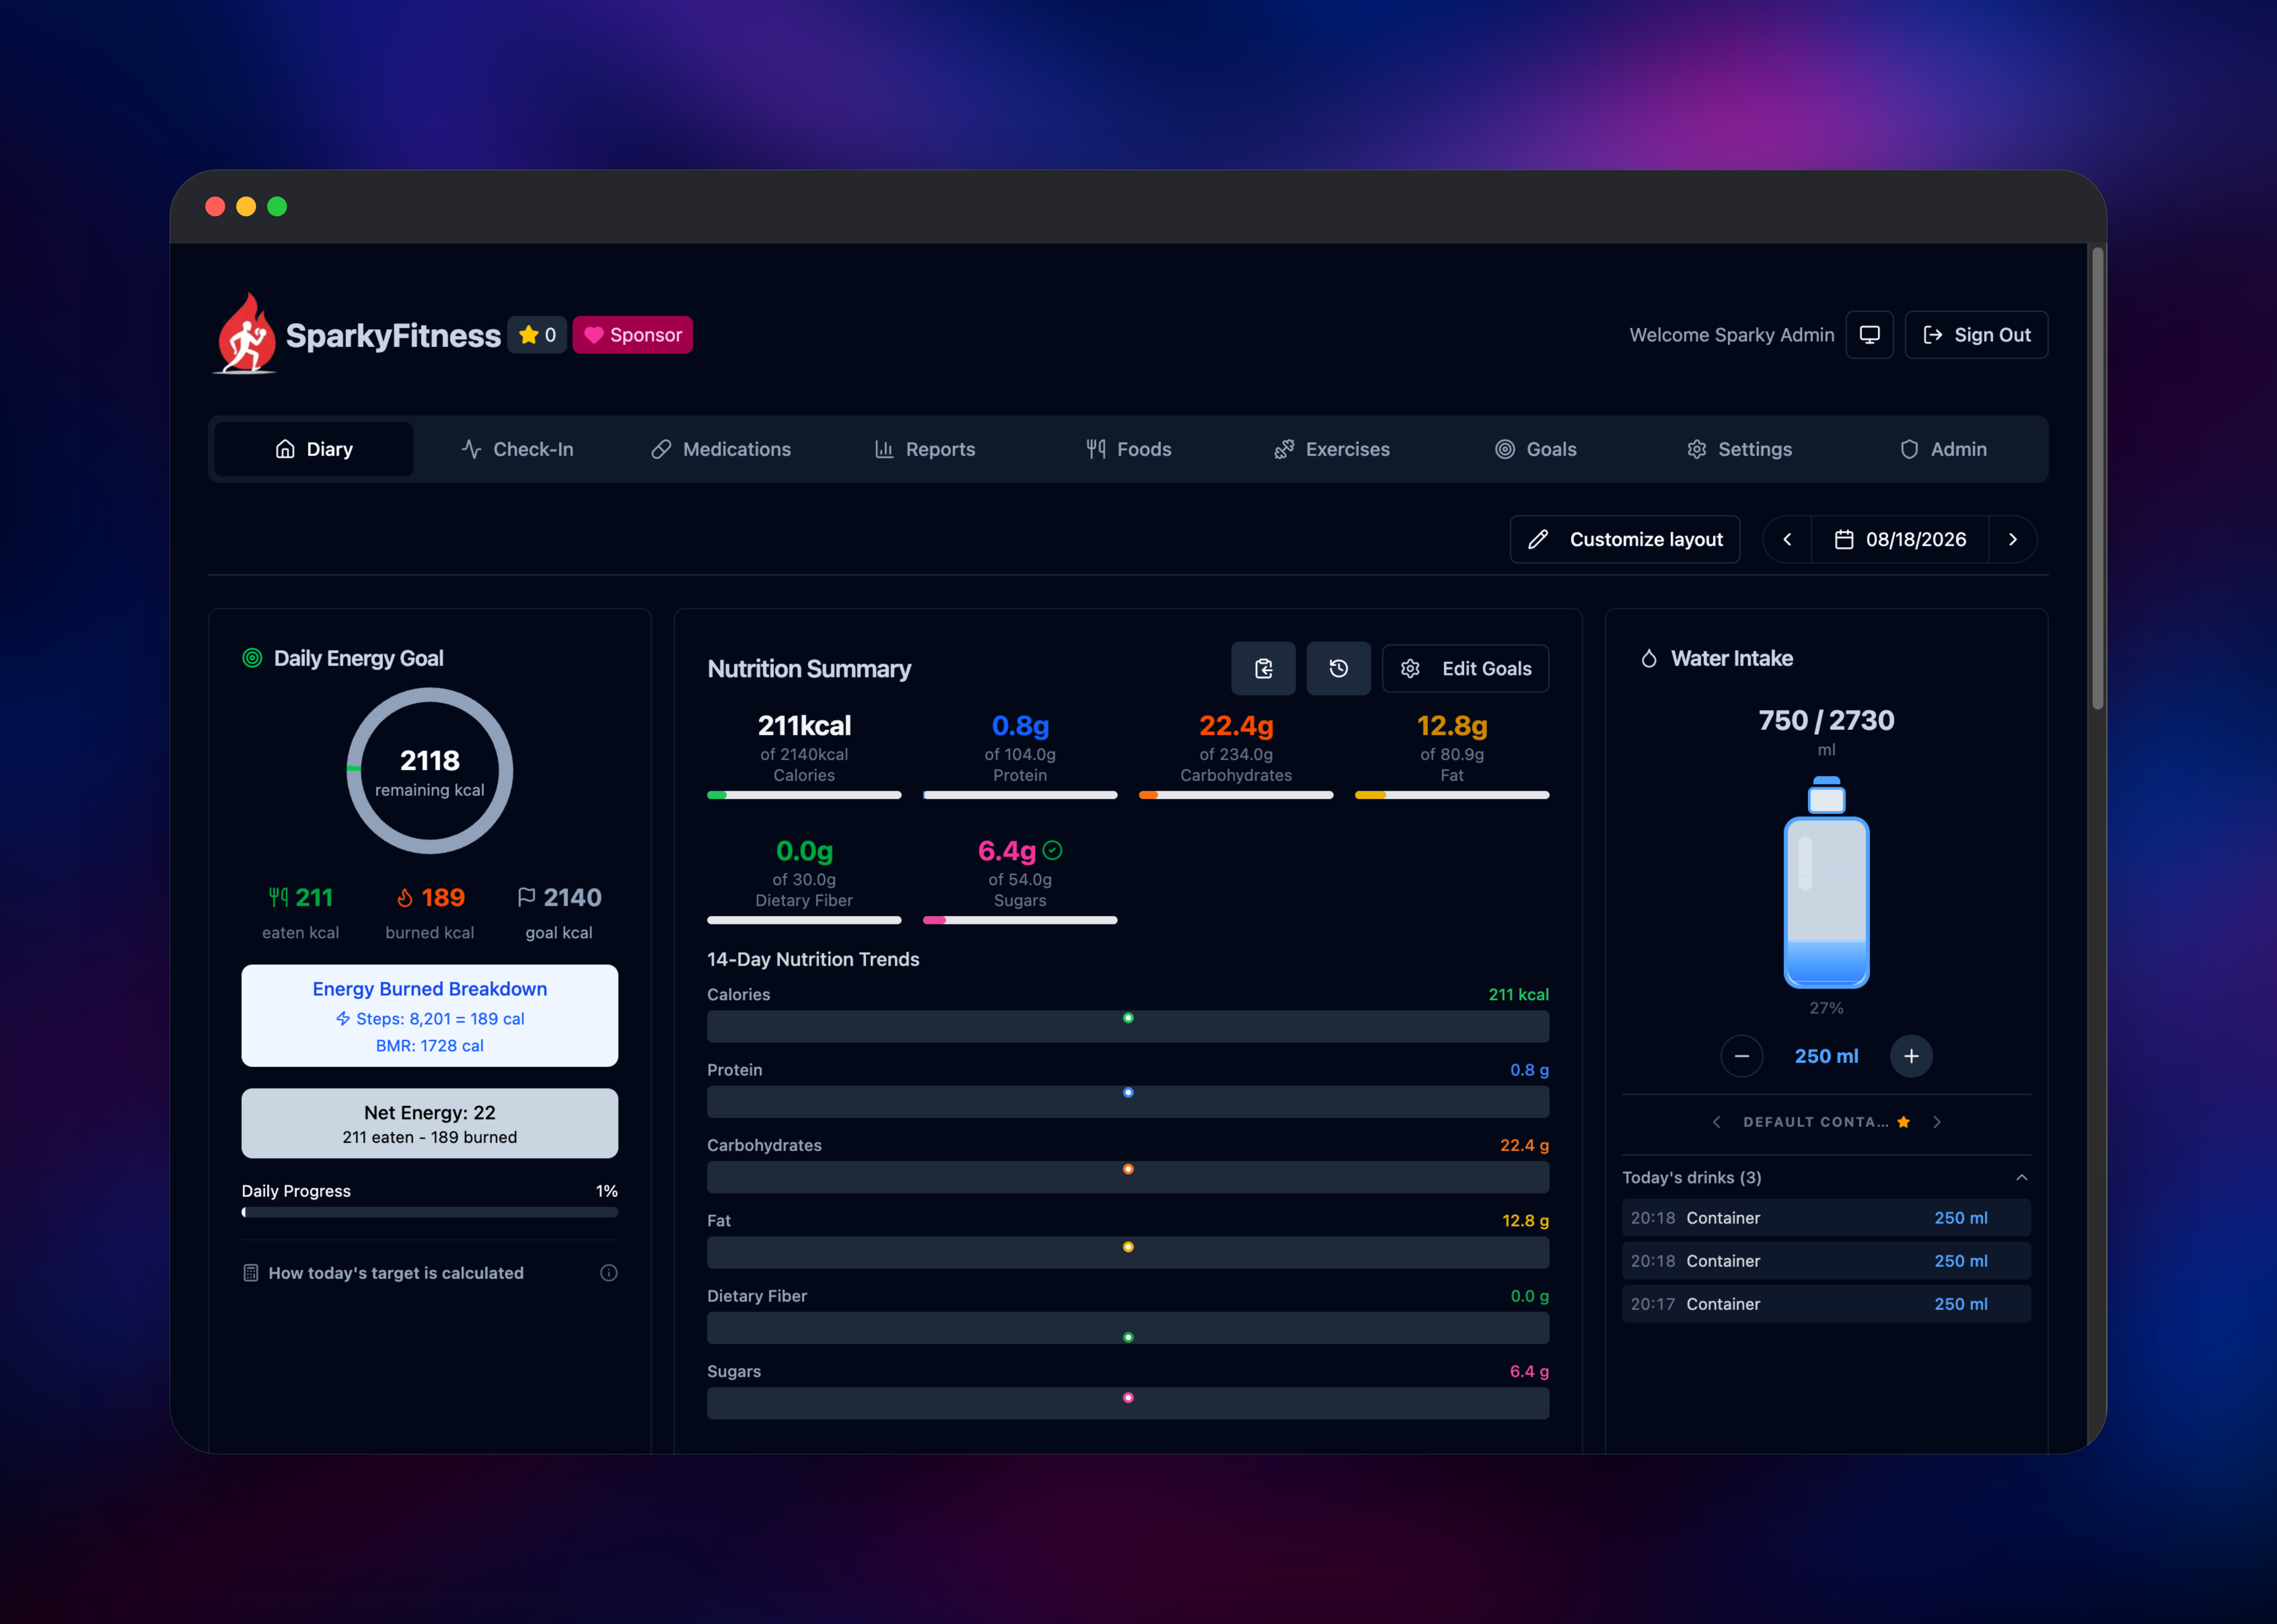Screen dimensions: 2277x1624
Task: Click the Steps lightning bolt icon
Action: pos(343,1019)
